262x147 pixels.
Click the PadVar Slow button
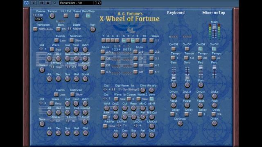105,126
